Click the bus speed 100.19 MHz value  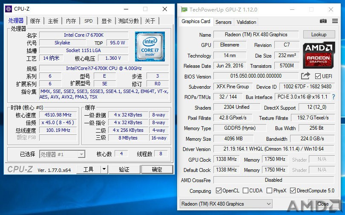(x=58, y=130)
